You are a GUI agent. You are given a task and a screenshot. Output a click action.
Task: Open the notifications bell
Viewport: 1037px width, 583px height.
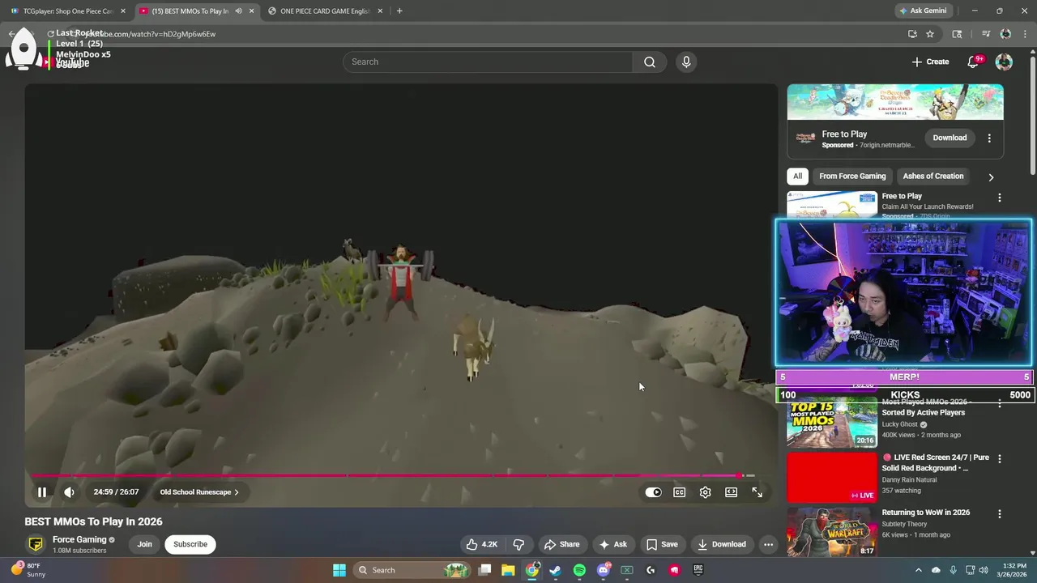pos(975,62)
